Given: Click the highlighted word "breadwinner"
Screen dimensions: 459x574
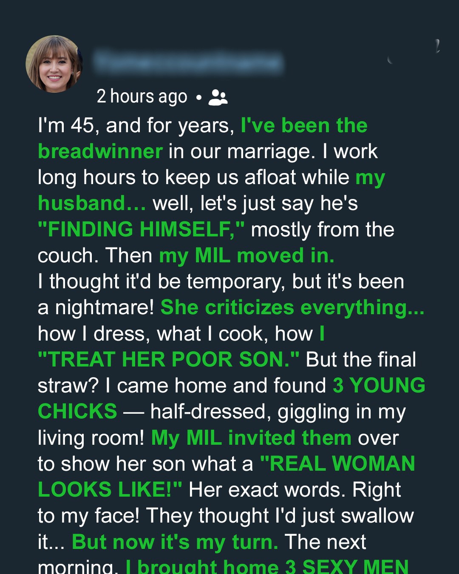Looking at the screenshot, I should pos(100,152).
